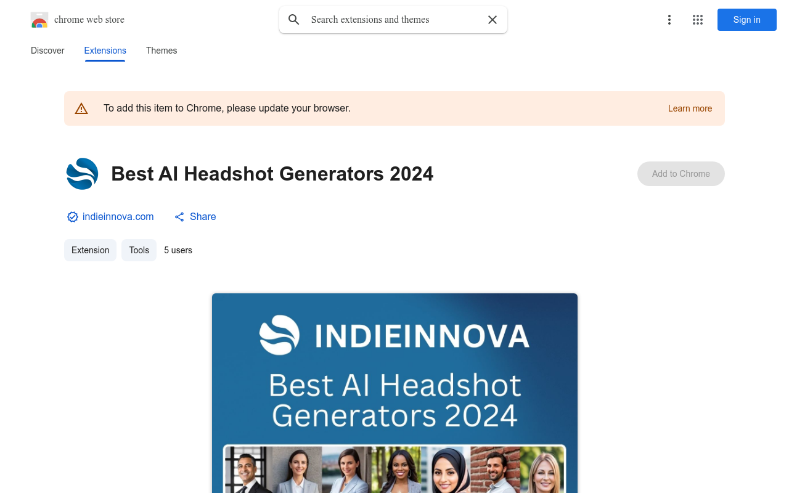
Task: Click the Tools category chip
Action: [x=139, y=250]
